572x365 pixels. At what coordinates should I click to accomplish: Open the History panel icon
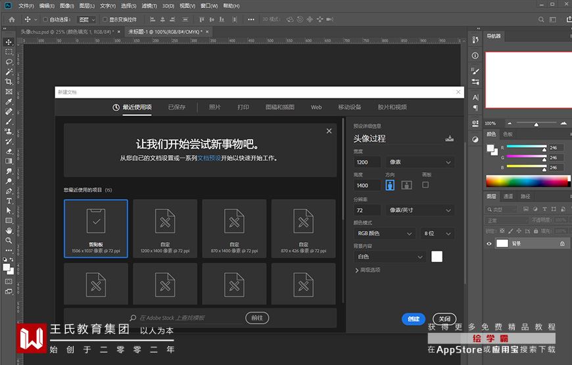(475, 39)
